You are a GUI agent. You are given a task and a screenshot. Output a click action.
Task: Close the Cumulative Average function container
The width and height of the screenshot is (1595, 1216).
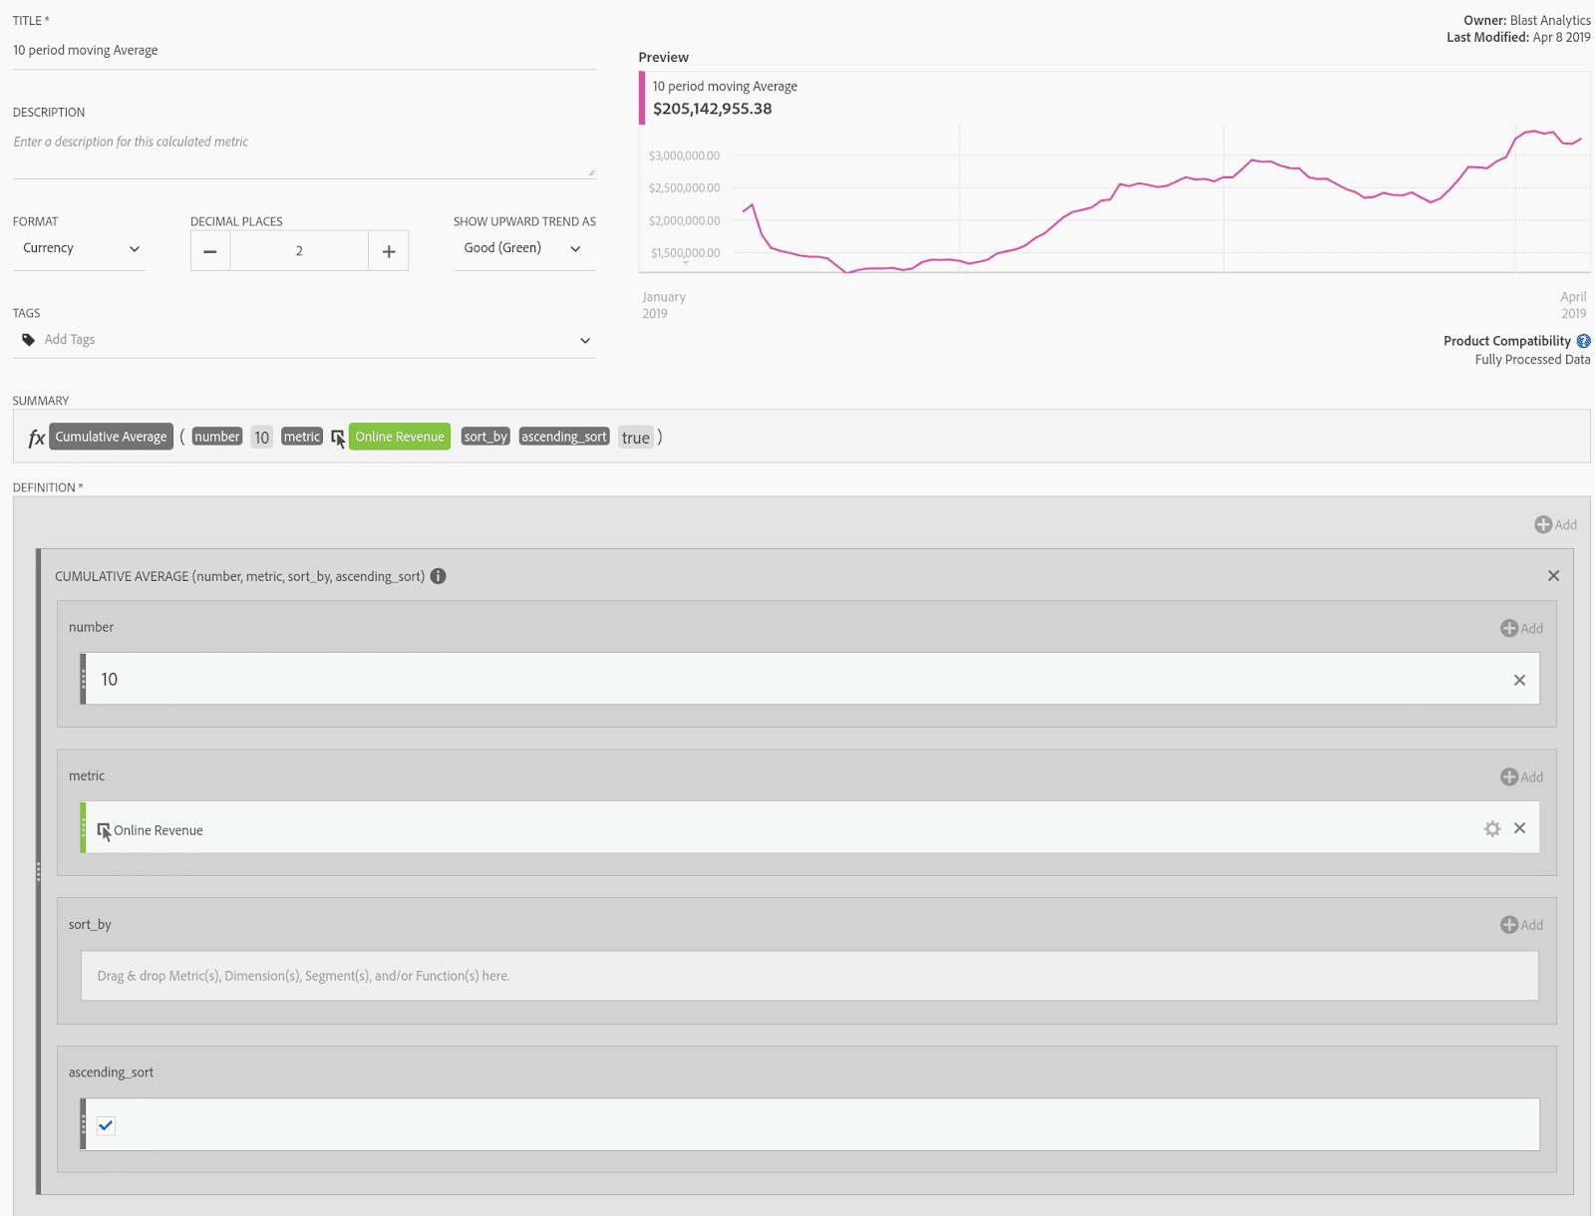point(1553,576)
